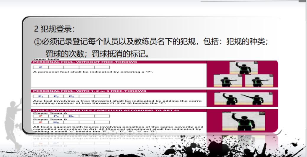This screenshot has width=307, height=157.
Task: Click the 'Uc' cell in Team B row
Action: [x=56, y=122]
